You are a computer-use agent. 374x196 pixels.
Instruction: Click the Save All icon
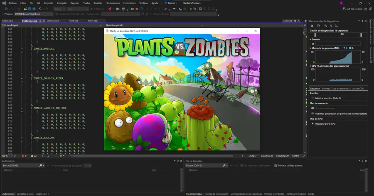34,9
